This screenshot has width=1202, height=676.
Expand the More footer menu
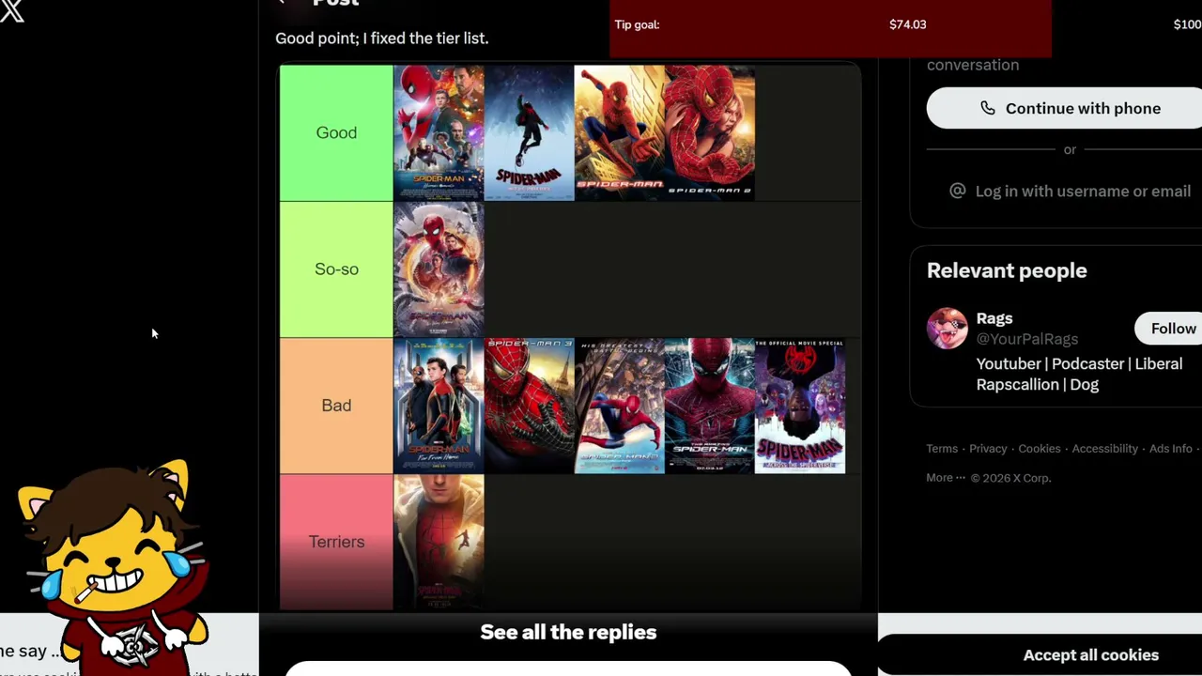(945, 478)
